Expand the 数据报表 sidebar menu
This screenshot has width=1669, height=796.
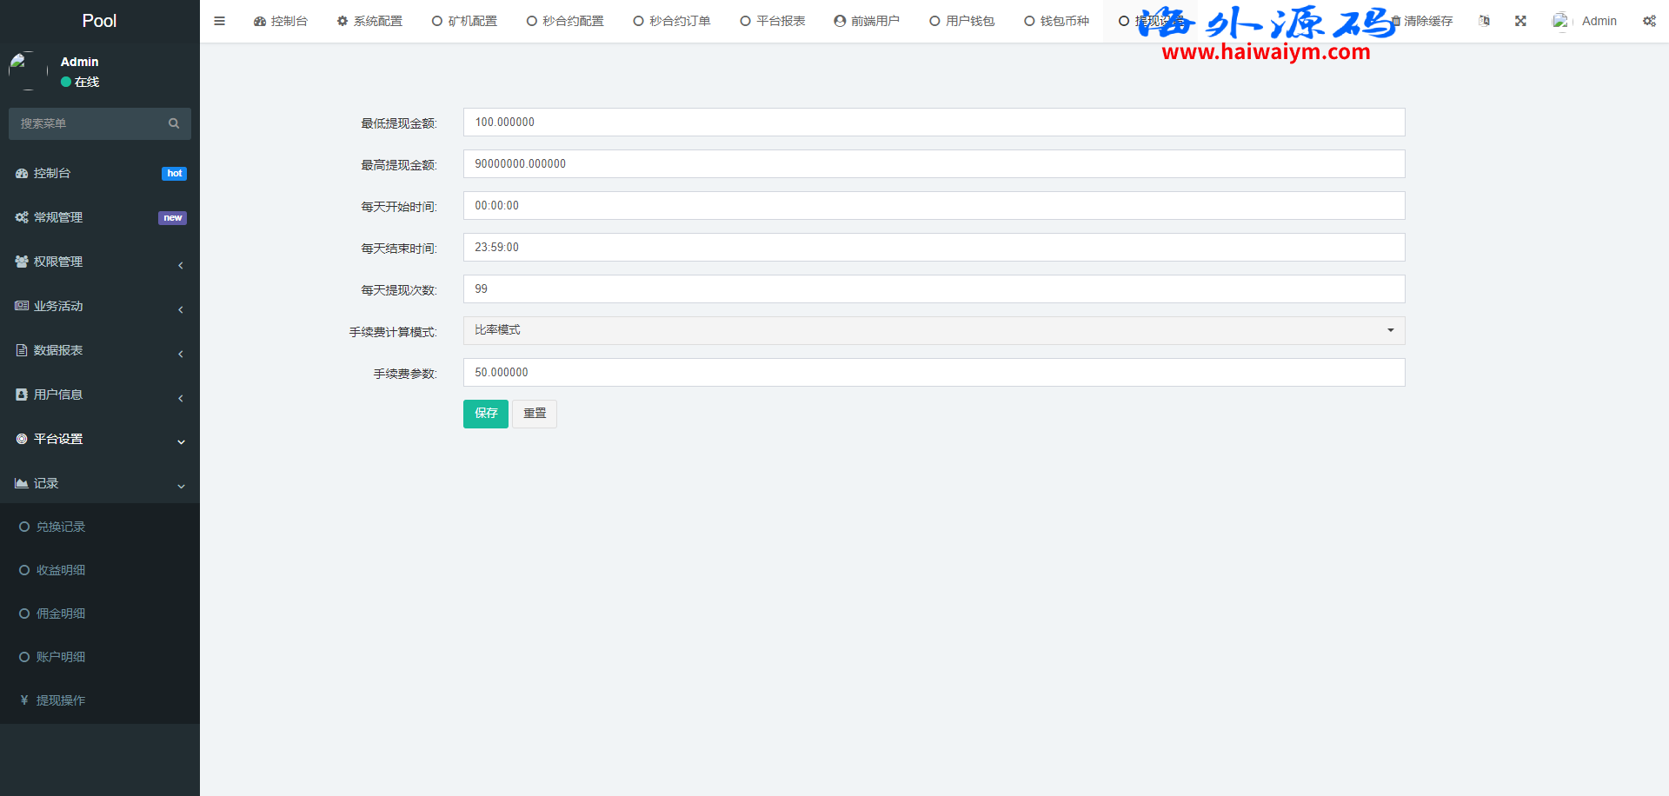pyautogui.click(x=99, y=351)
